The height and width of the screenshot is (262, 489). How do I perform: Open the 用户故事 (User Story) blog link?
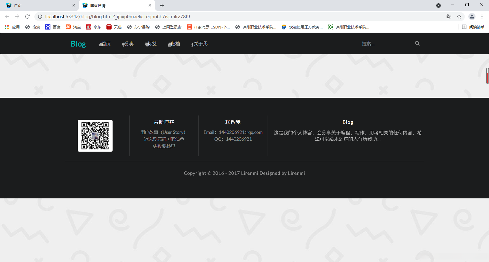click(163, 132)
